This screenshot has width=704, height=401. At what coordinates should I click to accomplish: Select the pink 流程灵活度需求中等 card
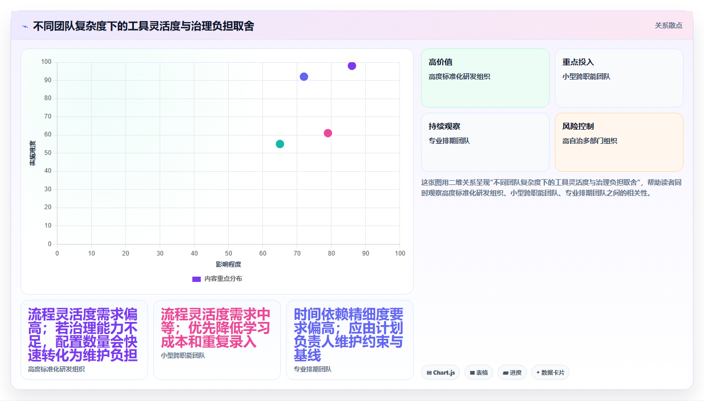[x=217, y=340]
